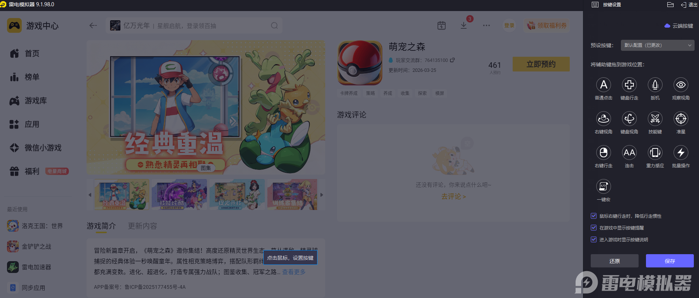The height and width of the screenshot is (298, 699).
Task: Show next thumbnails with right arrow
Action: click(x=322, y=195)
